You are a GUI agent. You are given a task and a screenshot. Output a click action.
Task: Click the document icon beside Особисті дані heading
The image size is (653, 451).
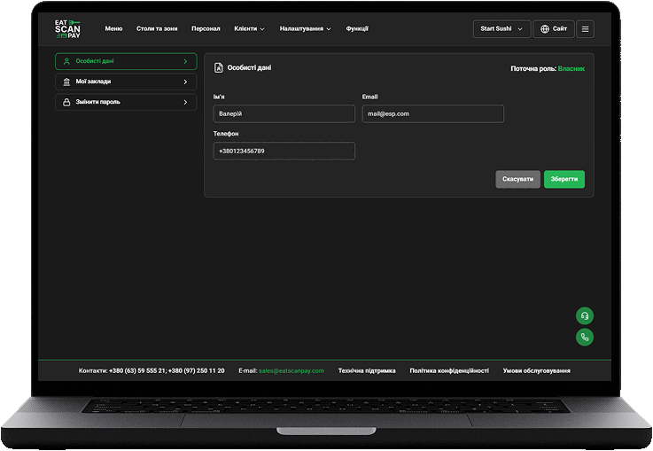[x=218, y=68]
